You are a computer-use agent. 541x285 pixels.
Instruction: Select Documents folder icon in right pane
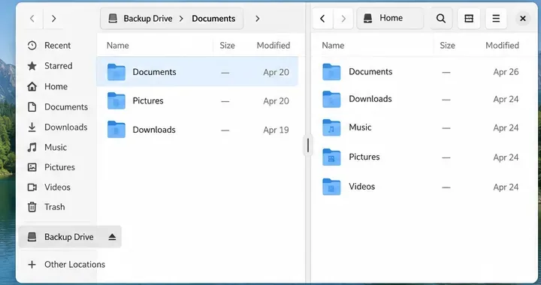(331, 72)
